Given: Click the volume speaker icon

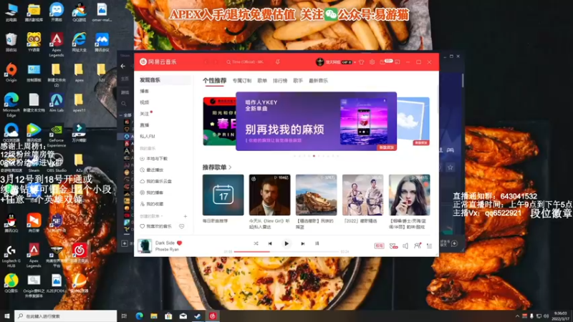Looking at the screenshot, I should 405,246.
